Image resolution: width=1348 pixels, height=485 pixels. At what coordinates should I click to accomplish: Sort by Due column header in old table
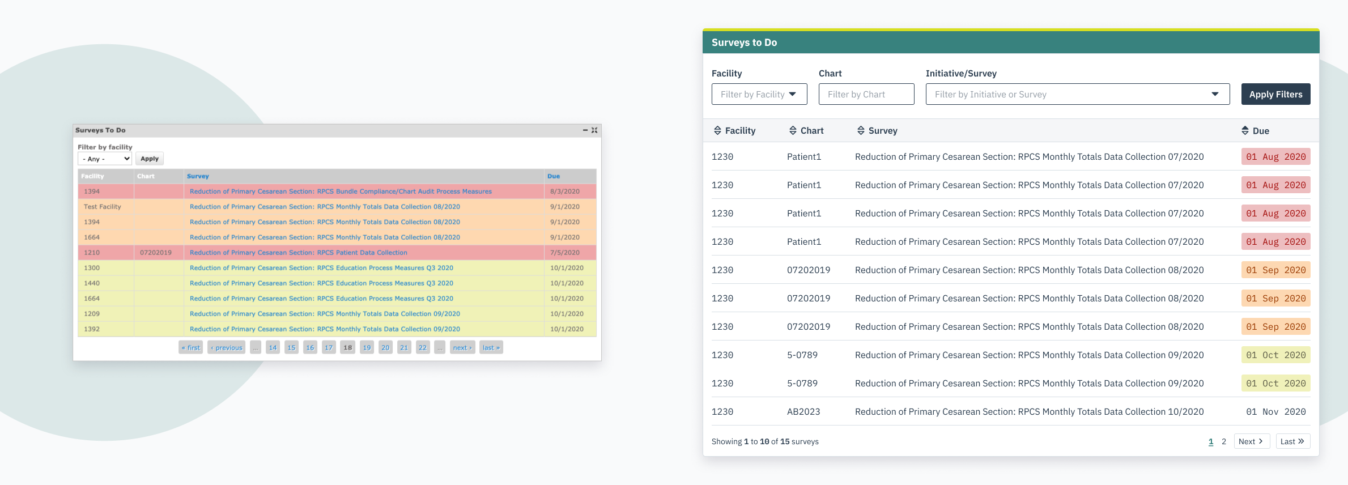(554, 176)
